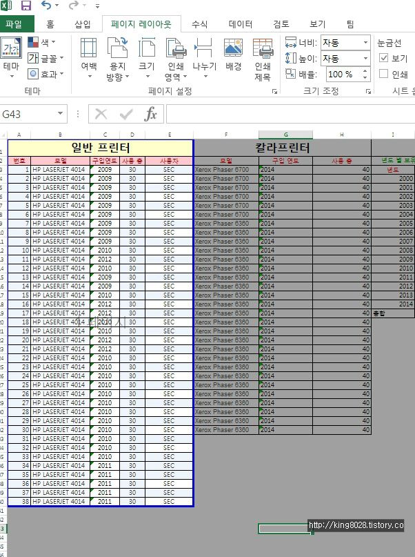Switch to the 수식 (Formulas) tab
Viewport: 415px width, 557px height.
tap(199, 23)
